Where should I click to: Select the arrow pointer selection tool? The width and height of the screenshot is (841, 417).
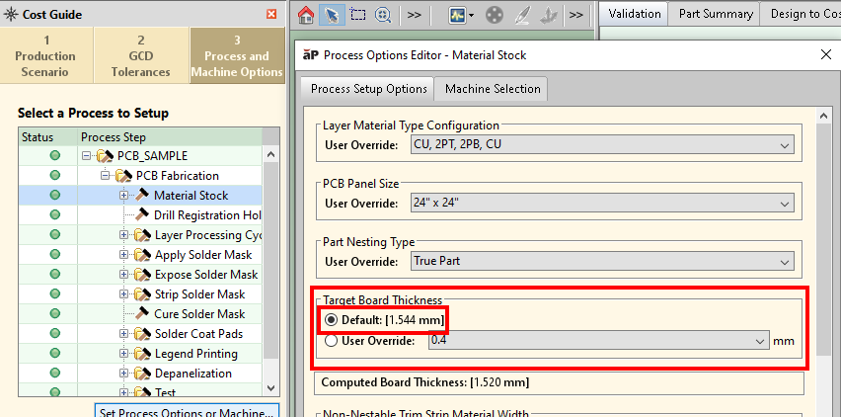pos(332,15)
